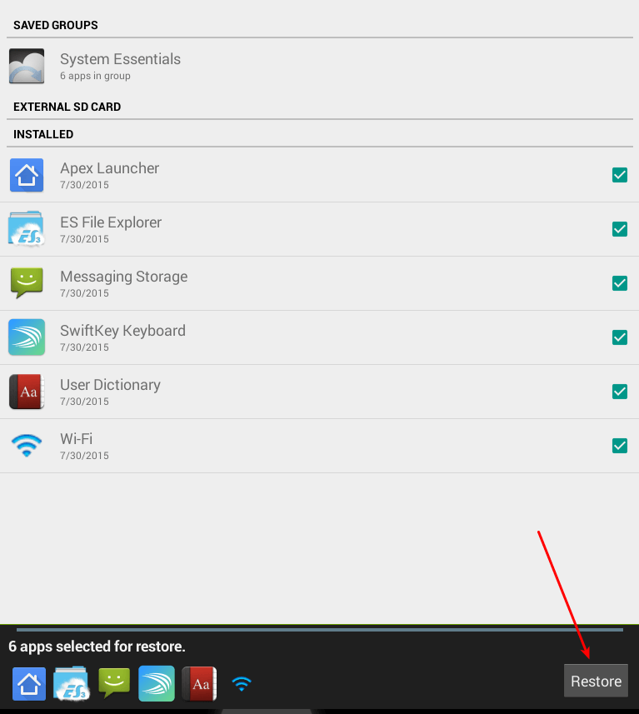639x714 pixels.
Task: Uncheck the ES File Explorer checkbox
Action: [x=619, y=229]
